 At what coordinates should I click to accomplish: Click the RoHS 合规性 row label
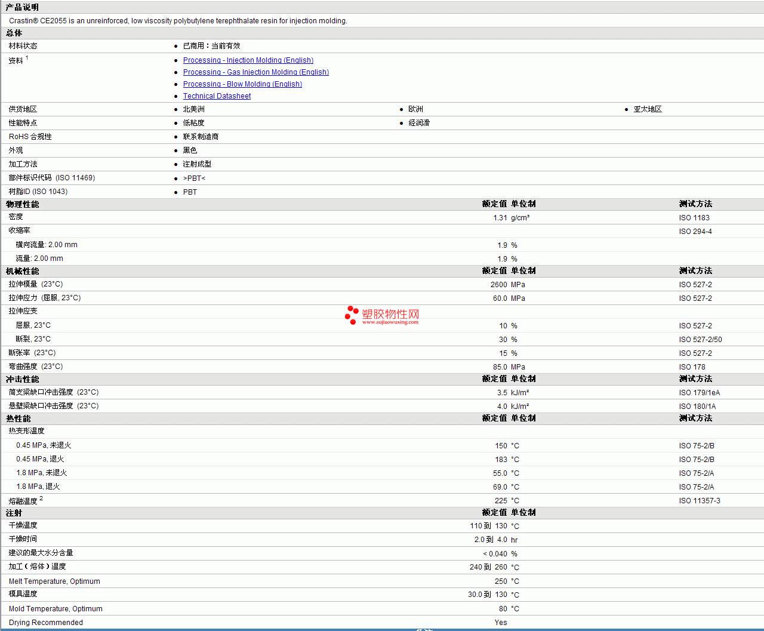click(30, 137)
